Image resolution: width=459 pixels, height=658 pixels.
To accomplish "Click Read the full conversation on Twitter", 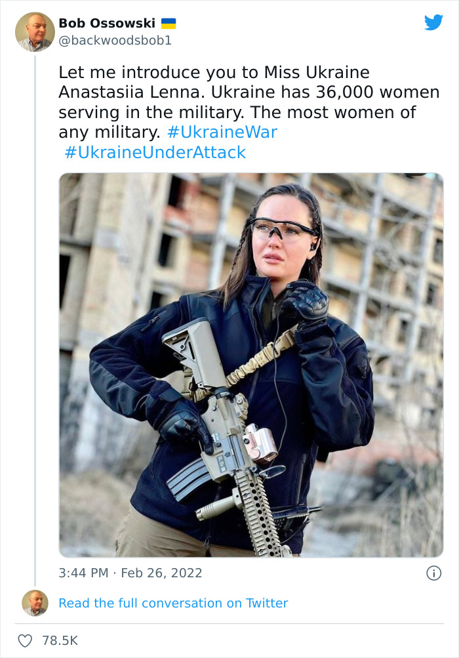I will click(173, 603).
